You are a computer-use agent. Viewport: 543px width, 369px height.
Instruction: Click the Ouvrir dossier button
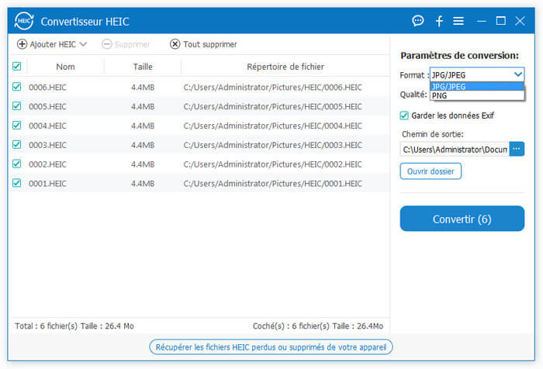[x=431, y=171]
